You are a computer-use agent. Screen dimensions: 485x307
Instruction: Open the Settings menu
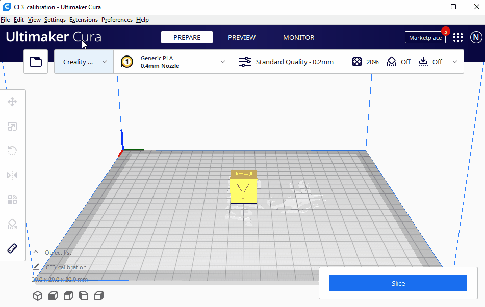tap(55, 20)
